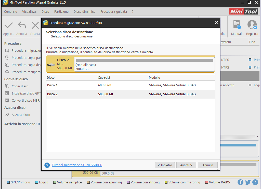Go back with the Indietro button
Screen dimensions: 261x189
pos(165,165)
